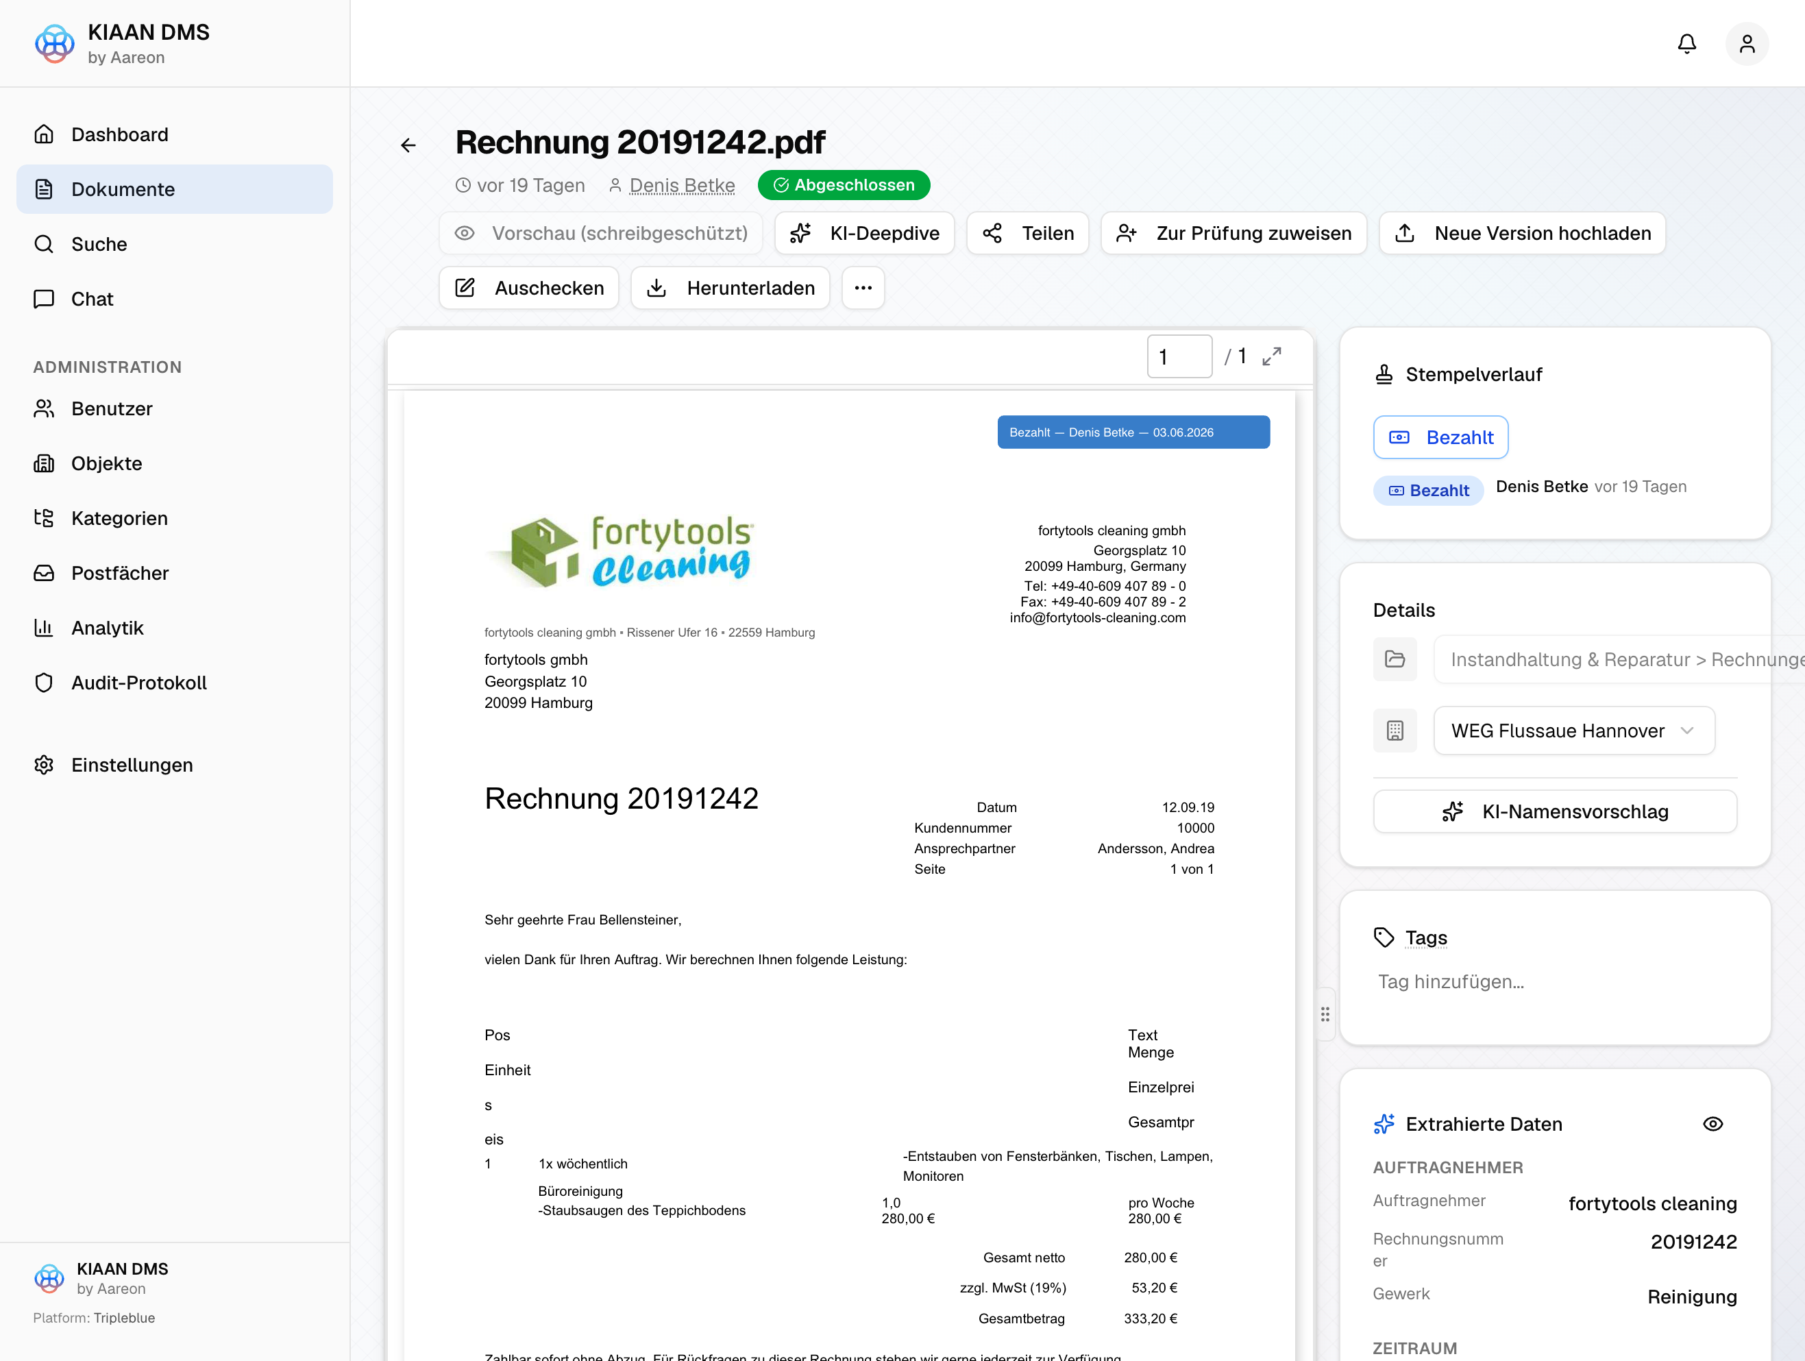Click the Tag hinzufügen input field
Image resolution: width=1805 pixels, height=1361 pixels.
tap(1554, 981)
